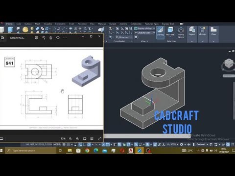Open AutoCAD from the Windows taskbar

click(x=131, y=151)
